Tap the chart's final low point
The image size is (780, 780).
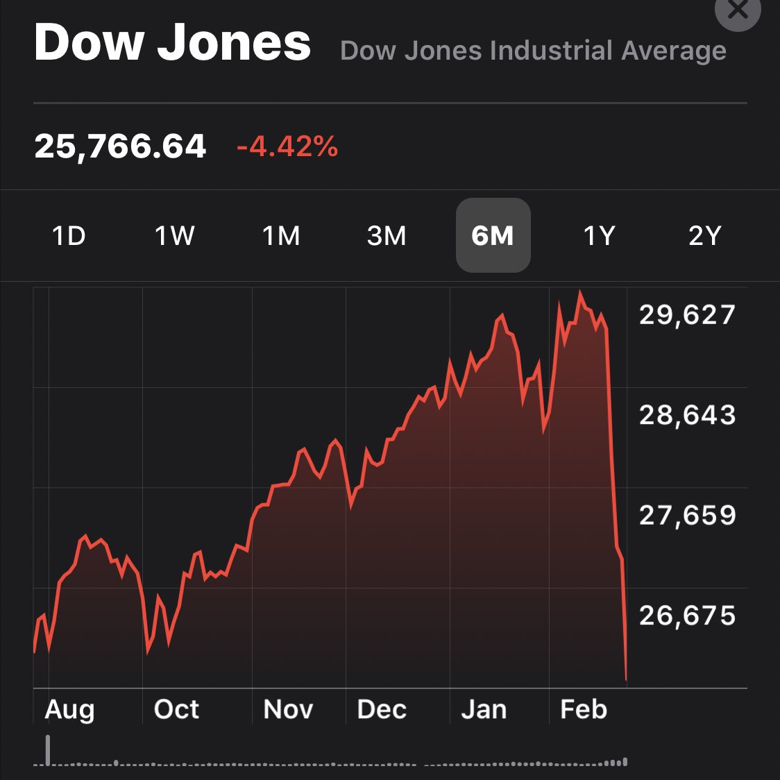626,679
